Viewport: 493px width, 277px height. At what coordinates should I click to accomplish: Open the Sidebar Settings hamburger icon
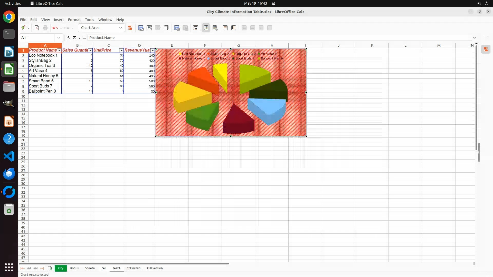[486, 38]
